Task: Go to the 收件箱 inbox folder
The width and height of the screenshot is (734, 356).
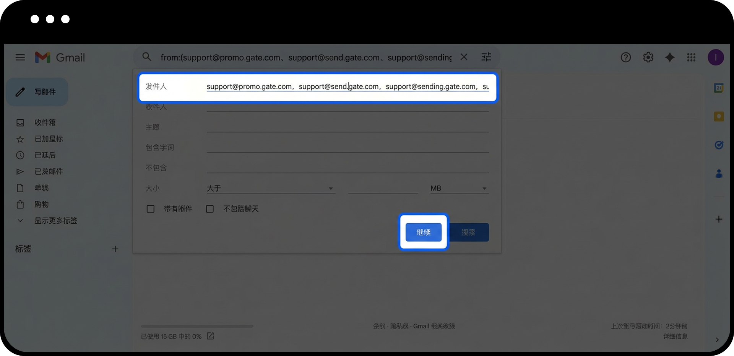Action: pyautogui.click(x=45, y=122)
